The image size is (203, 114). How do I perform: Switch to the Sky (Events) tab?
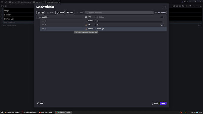[x=24, y=2]
